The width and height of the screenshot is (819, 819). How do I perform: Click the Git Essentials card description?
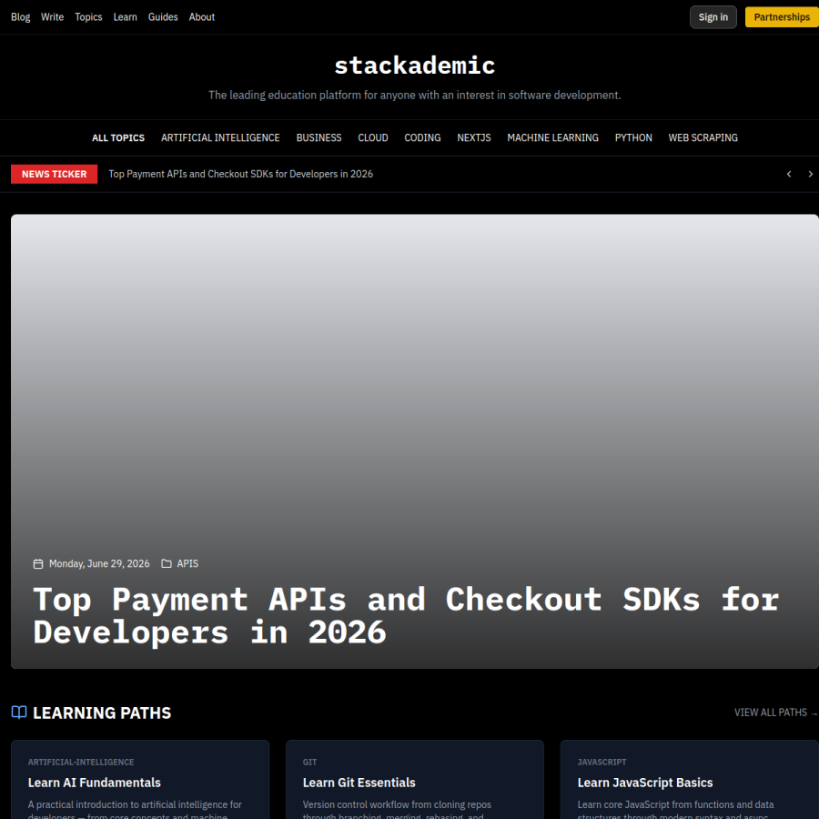397,809
